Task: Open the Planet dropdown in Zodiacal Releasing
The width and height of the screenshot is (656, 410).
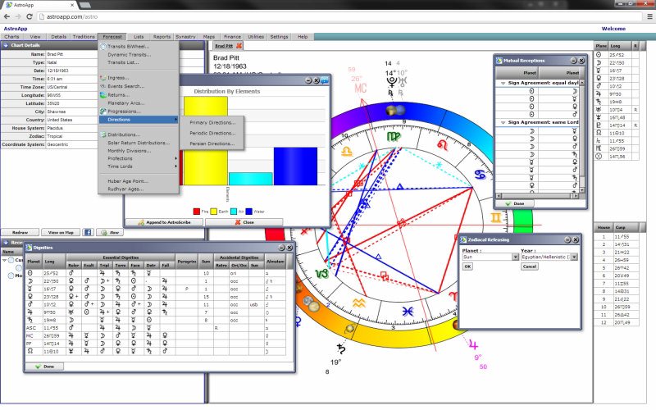Action: (513, 257)
